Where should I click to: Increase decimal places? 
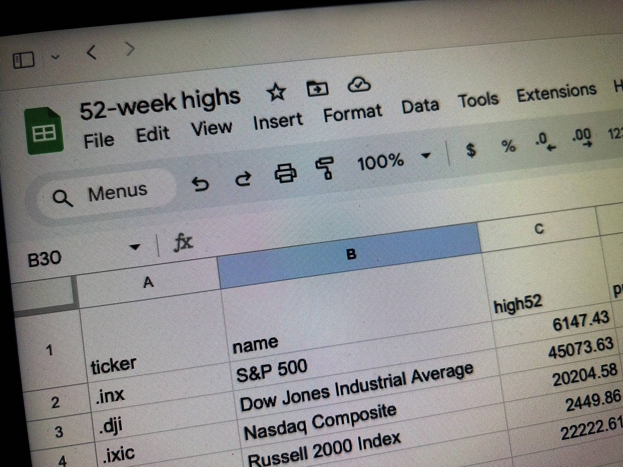[x=582, y=137]
